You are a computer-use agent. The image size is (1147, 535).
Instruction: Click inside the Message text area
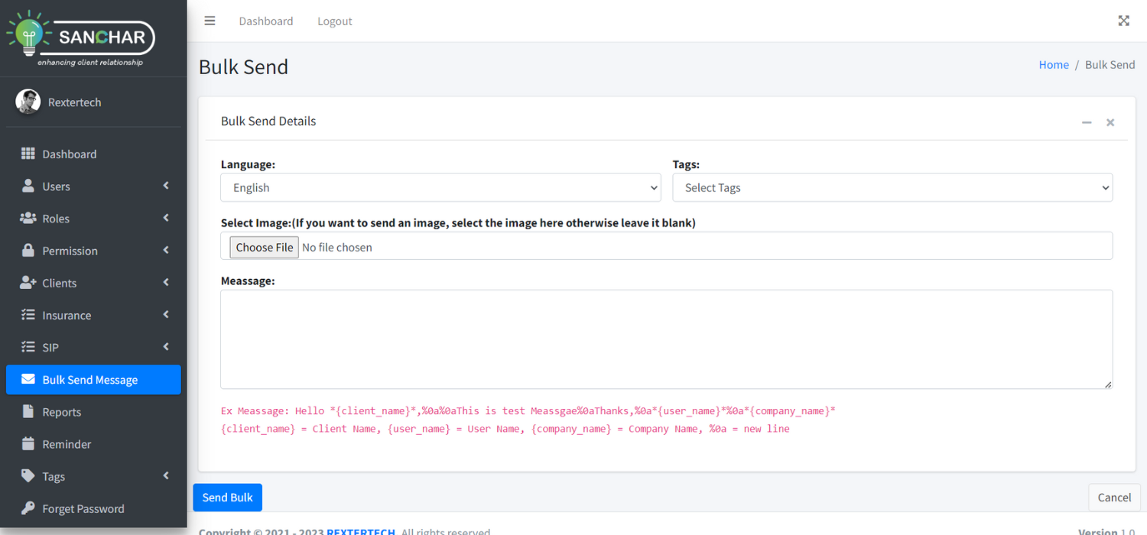(665, 339)
